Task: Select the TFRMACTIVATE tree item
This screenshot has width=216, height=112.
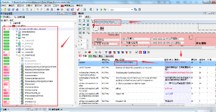Action: pos(31,90)
